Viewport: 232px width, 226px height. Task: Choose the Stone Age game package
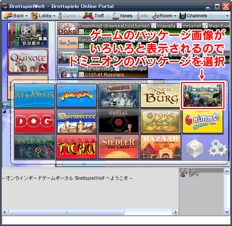(161, 121)
